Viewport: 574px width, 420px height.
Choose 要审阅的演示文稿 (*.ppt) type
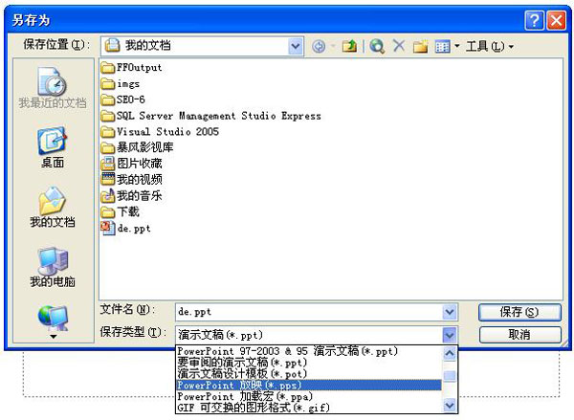[309, 363]
